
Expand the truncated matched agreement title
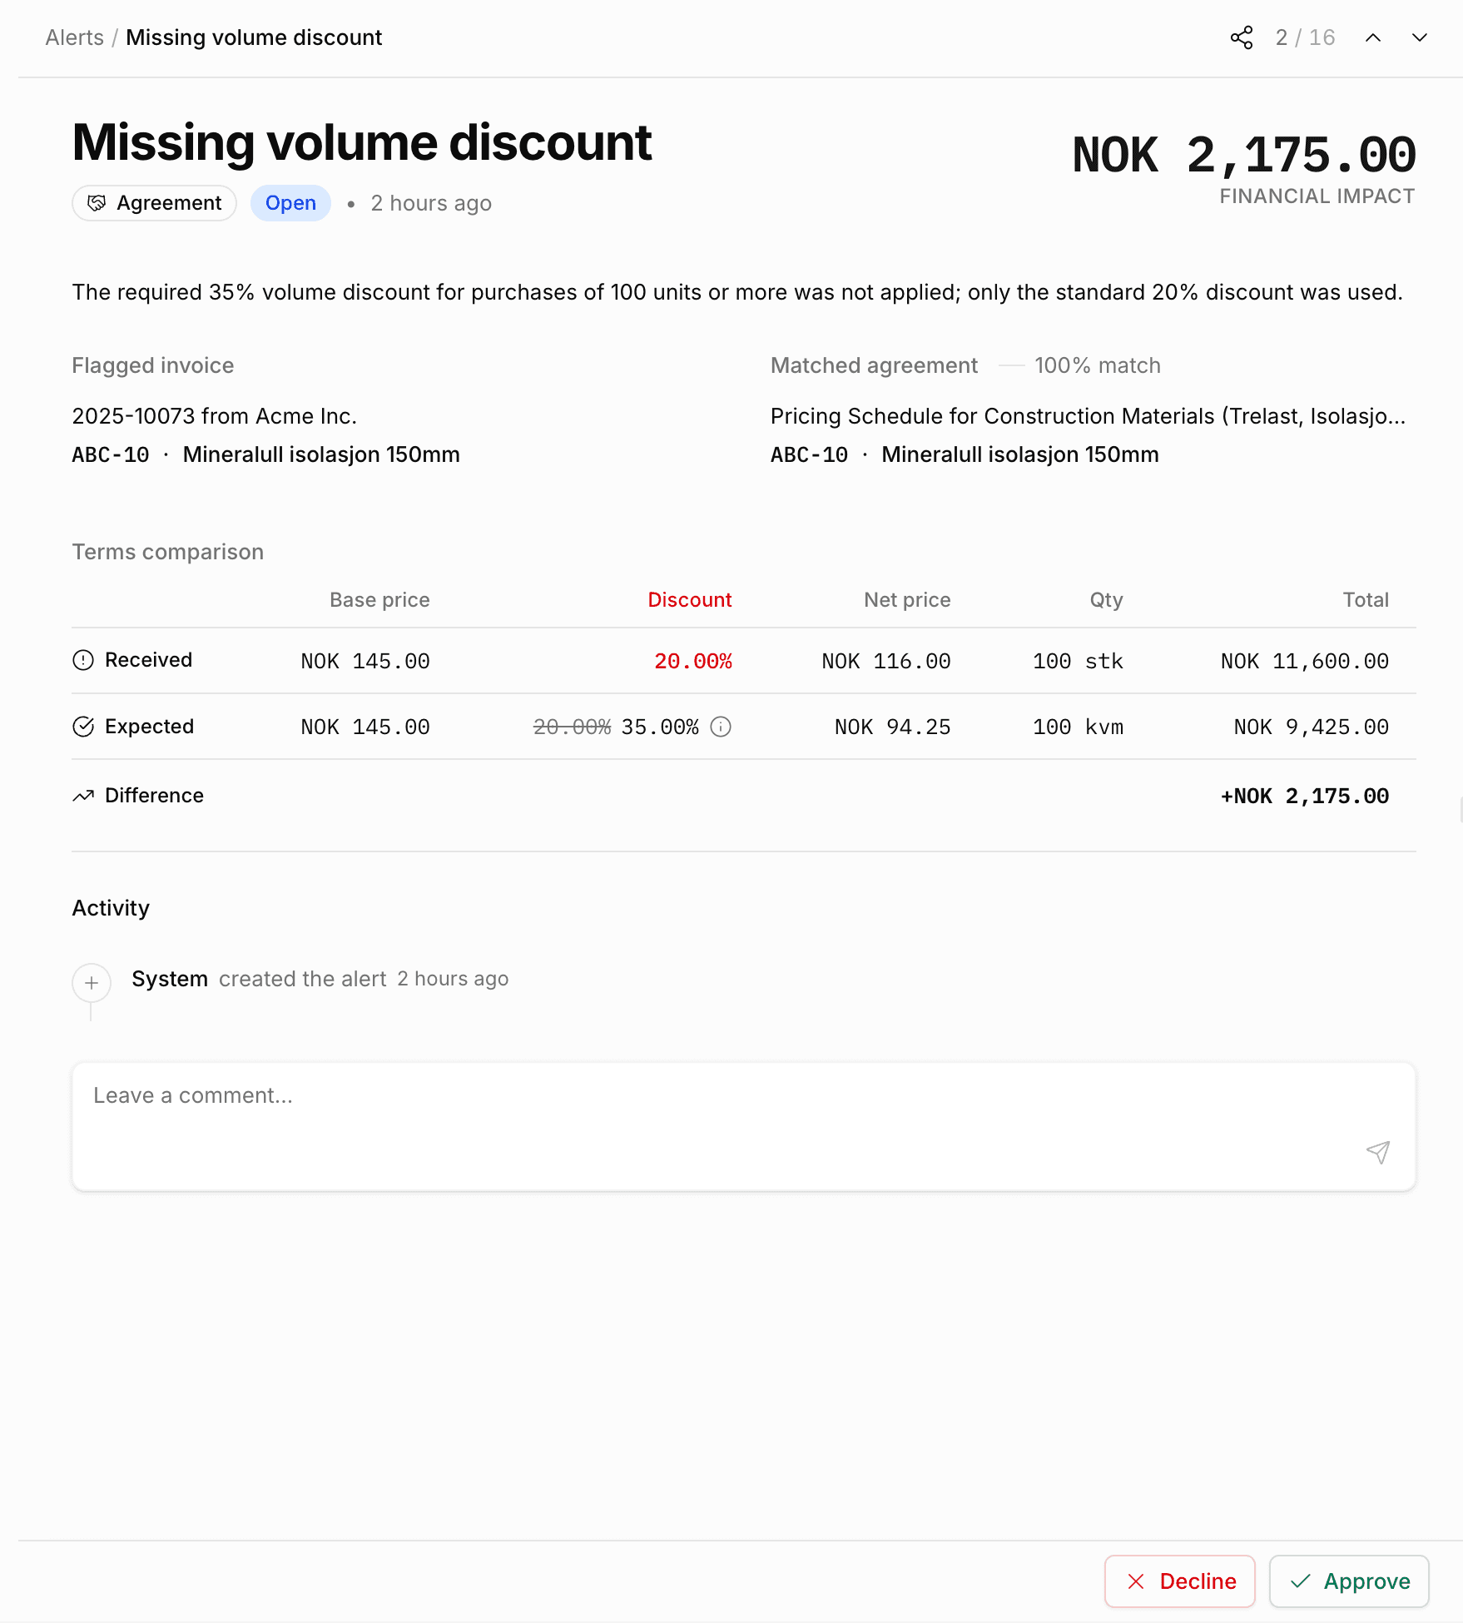1088,415
